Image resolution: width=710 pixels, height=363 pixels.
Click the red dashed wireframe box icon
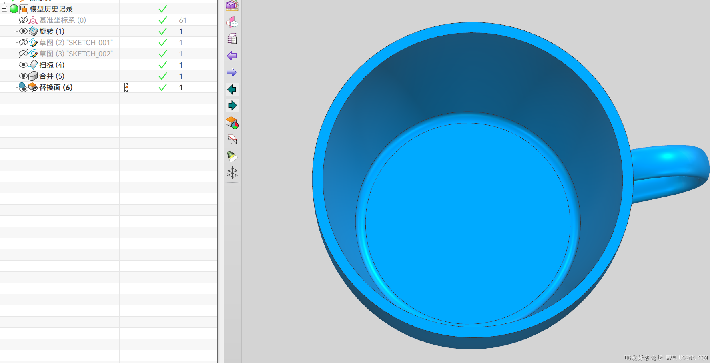[x=232, y=140]
